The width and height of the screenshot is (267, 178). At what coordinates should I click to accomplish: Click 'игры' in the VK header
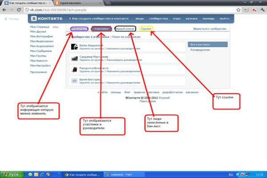click(177, 18)
